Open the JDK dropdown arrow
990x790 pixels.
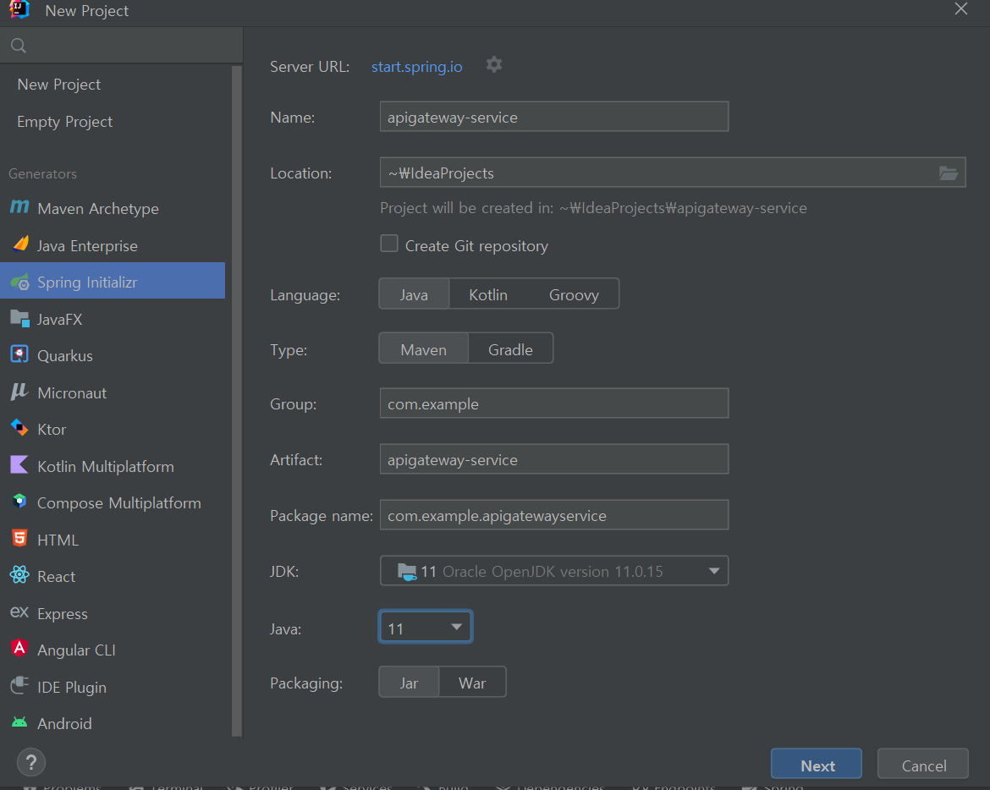pyautogui.click(x=714, y=571)
